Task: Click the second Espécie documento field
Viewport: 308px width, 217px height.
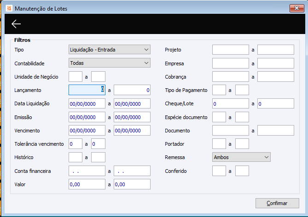Action: 242,117
